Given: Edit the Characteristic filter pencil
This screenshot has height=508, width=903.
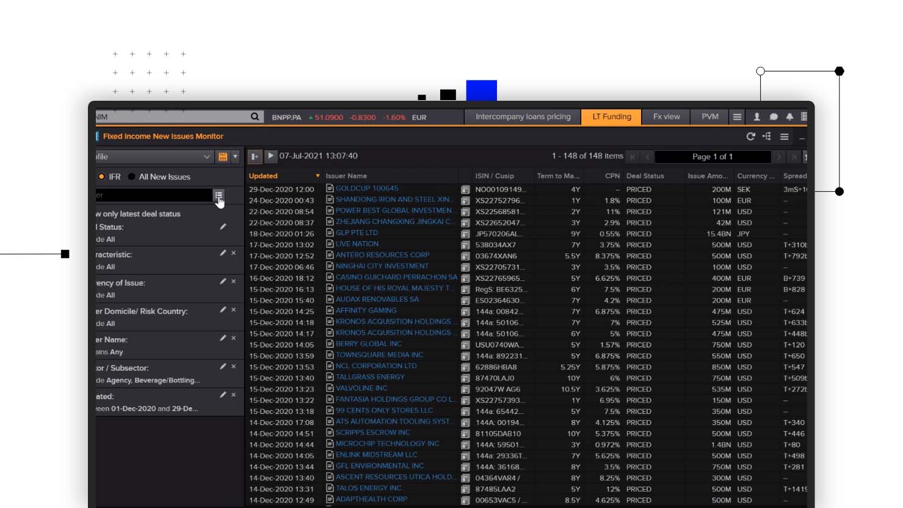Looking at the screenshot, I should click(223, 253).
